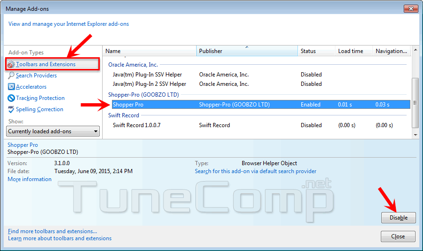Click the Shopper Pro title in details pane
The image size is (423, 251).
(x=22, y=145)
